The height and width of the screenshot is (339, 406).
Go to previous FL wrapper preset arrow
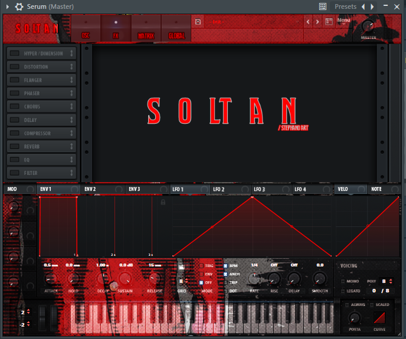(x=364, y=6)
